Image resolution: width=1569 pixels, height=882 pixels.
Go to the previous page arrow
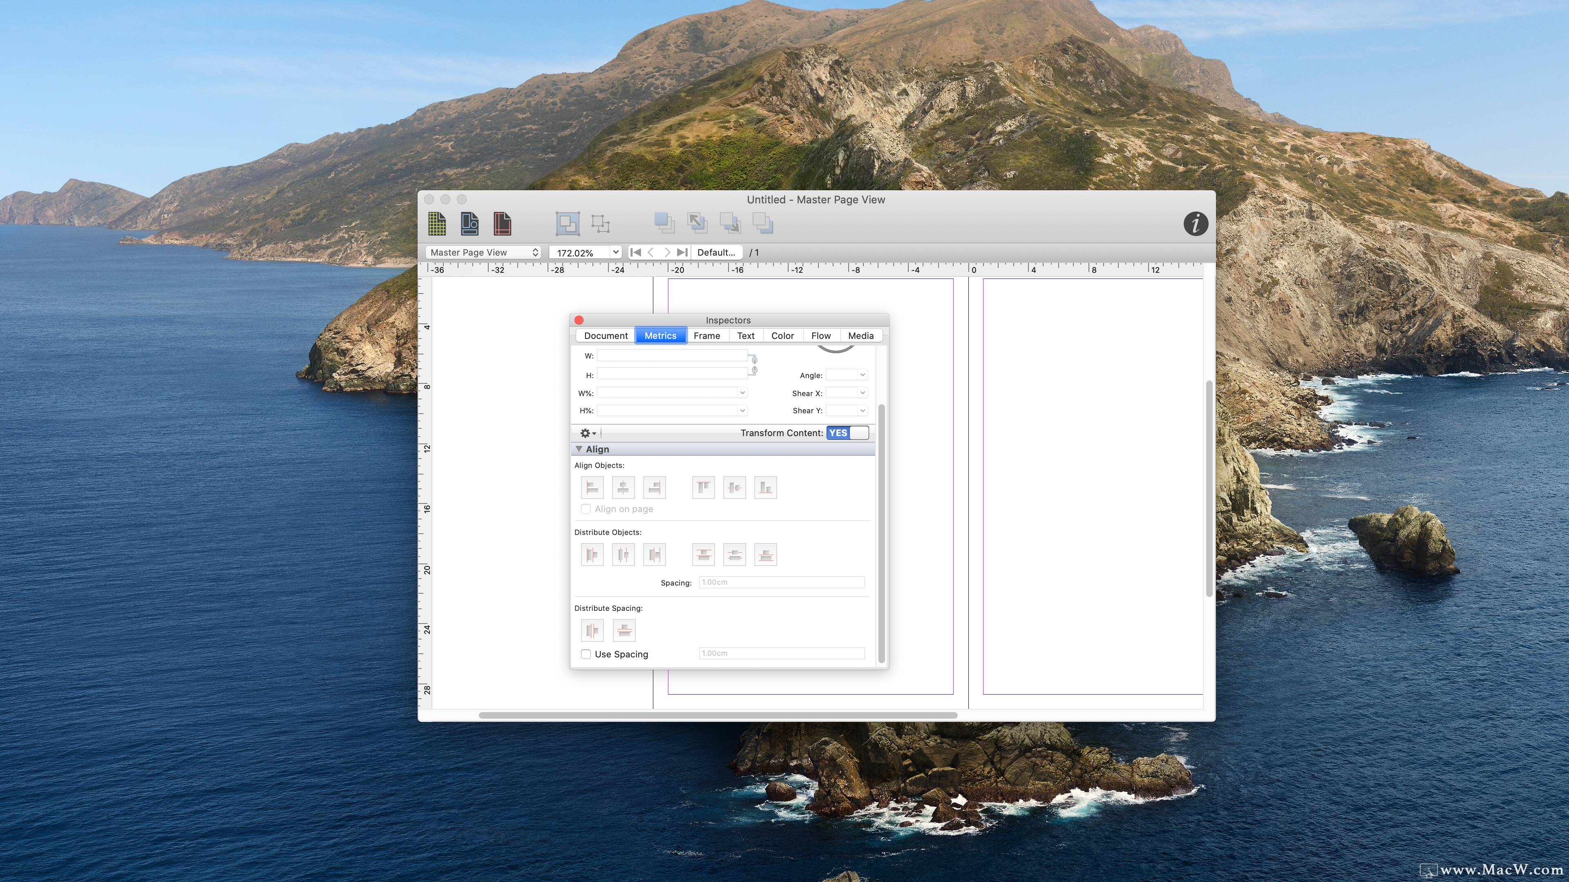coord(651,252)
